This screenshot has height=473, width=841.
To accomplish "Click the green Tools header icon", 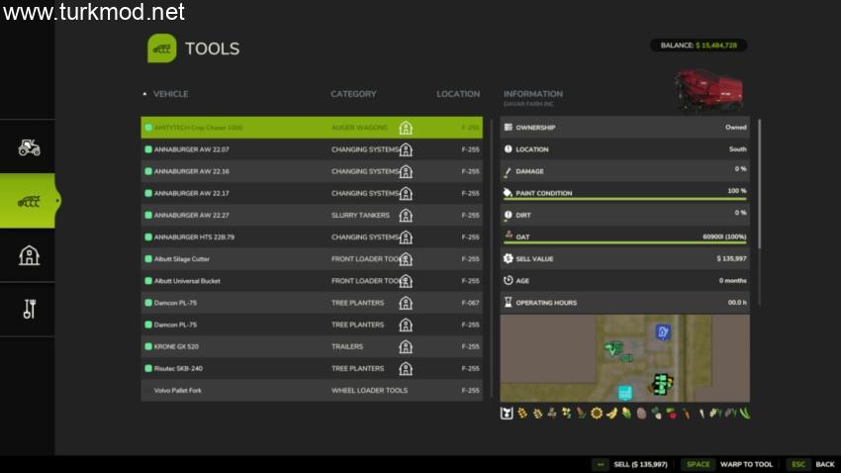I will 161,48.
